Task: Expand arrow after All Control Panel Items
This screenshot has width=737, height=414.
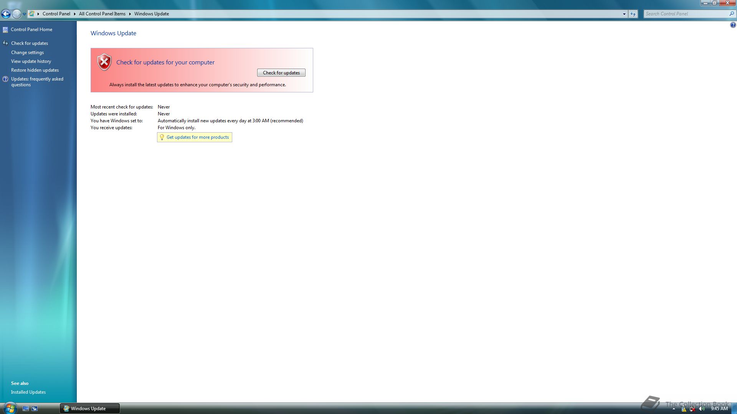Action: (x=130, y=14)
